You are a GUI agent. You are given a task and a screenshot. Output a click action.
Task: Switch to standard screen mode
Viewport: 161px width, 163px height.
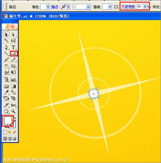click(5, 138)
